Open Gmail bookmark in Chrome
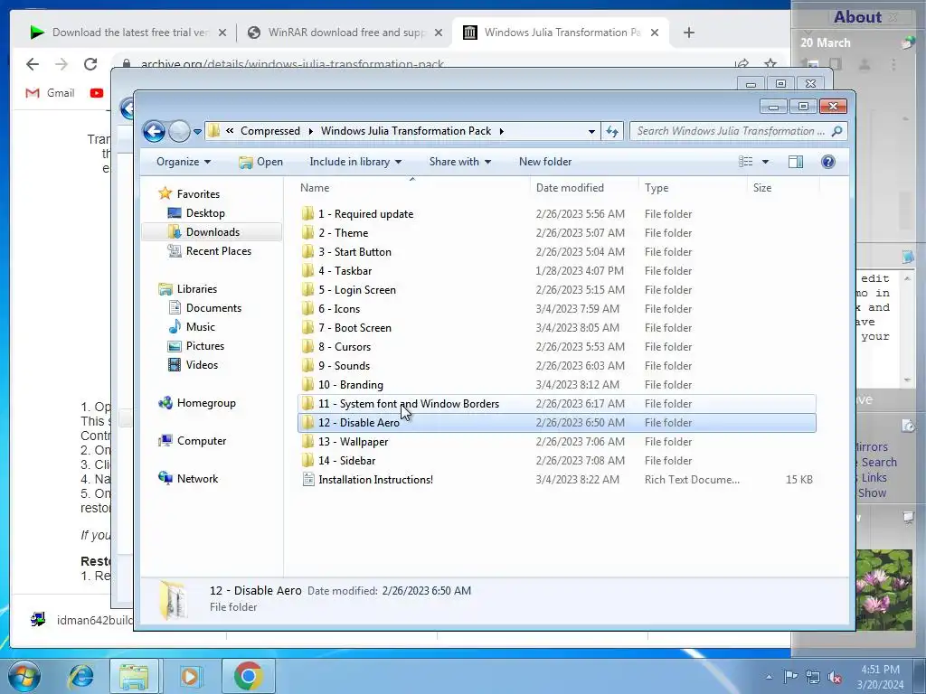 click(51, 93)
